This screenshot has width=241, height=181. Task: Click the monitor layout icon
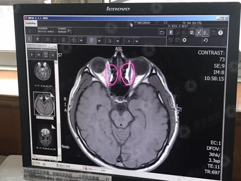[x=191, y=33]
